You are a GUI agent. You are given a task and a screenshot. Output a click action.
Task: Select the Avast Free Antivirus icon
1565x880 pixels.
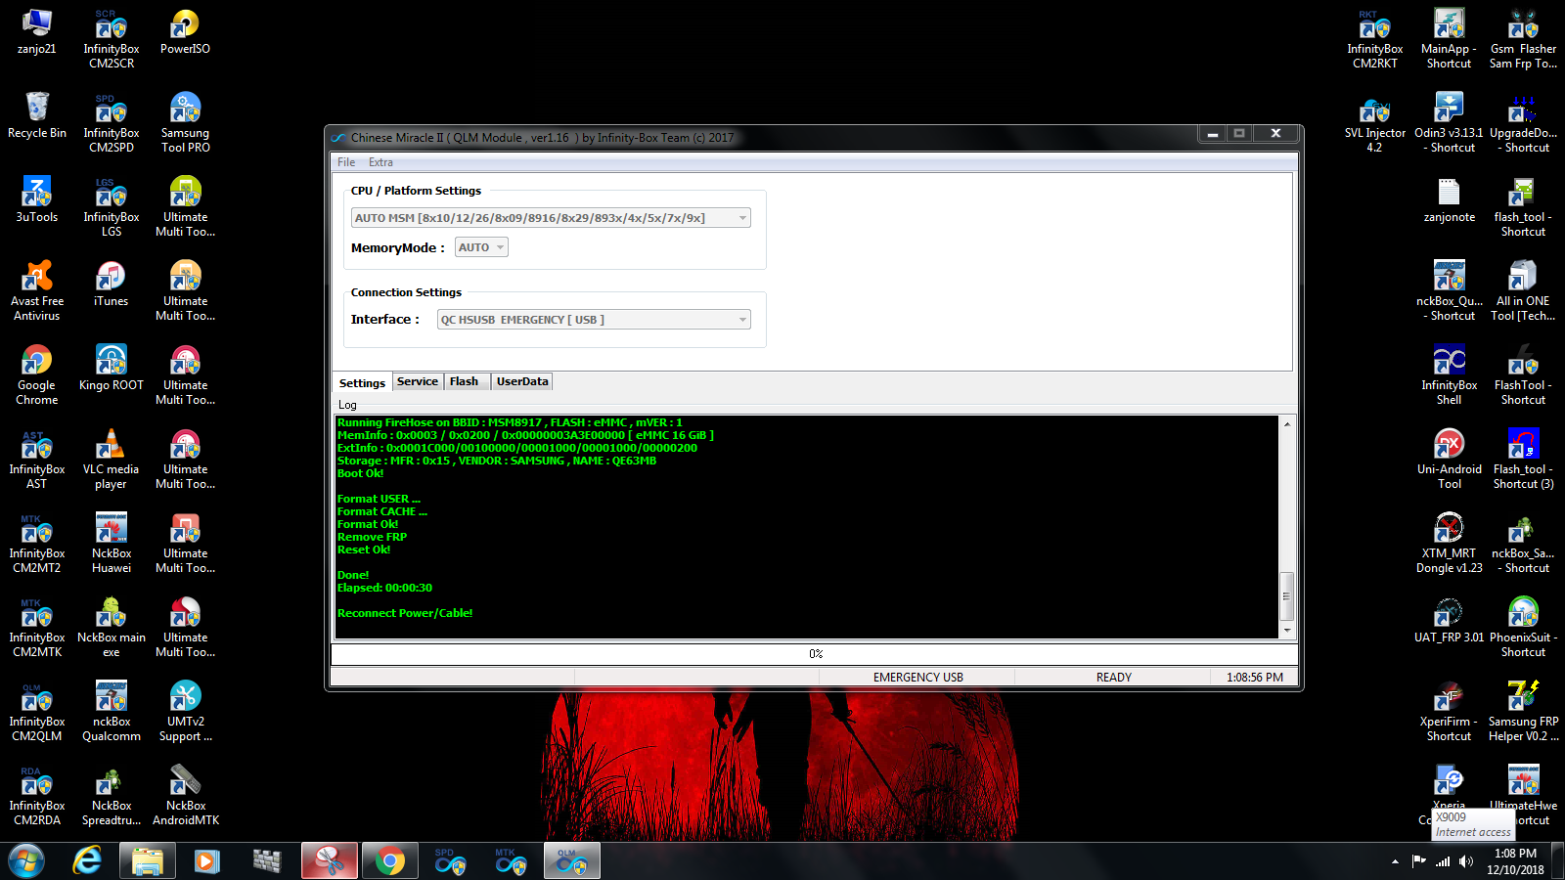(x=37, y=291)
